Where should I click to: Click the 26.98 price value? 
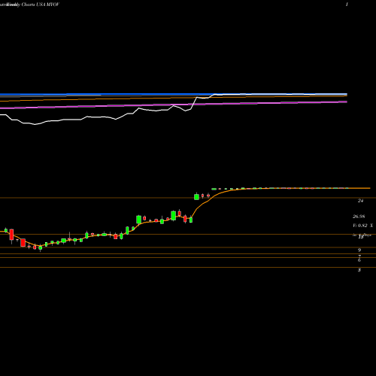point(359,216)
